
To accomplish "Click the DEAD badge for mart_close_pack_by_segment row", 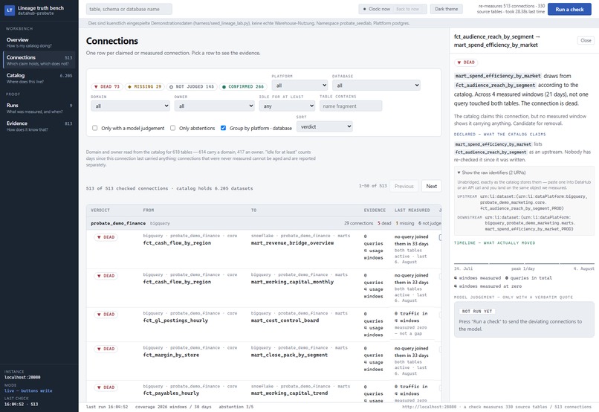I will tap(106, 349).
